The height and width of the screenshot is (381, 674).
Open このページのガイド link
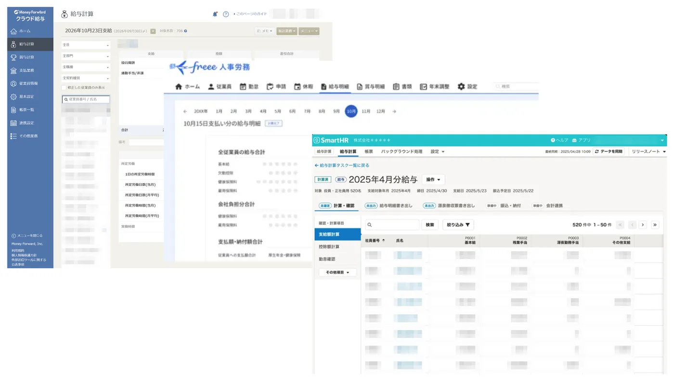tap(250, 14)
